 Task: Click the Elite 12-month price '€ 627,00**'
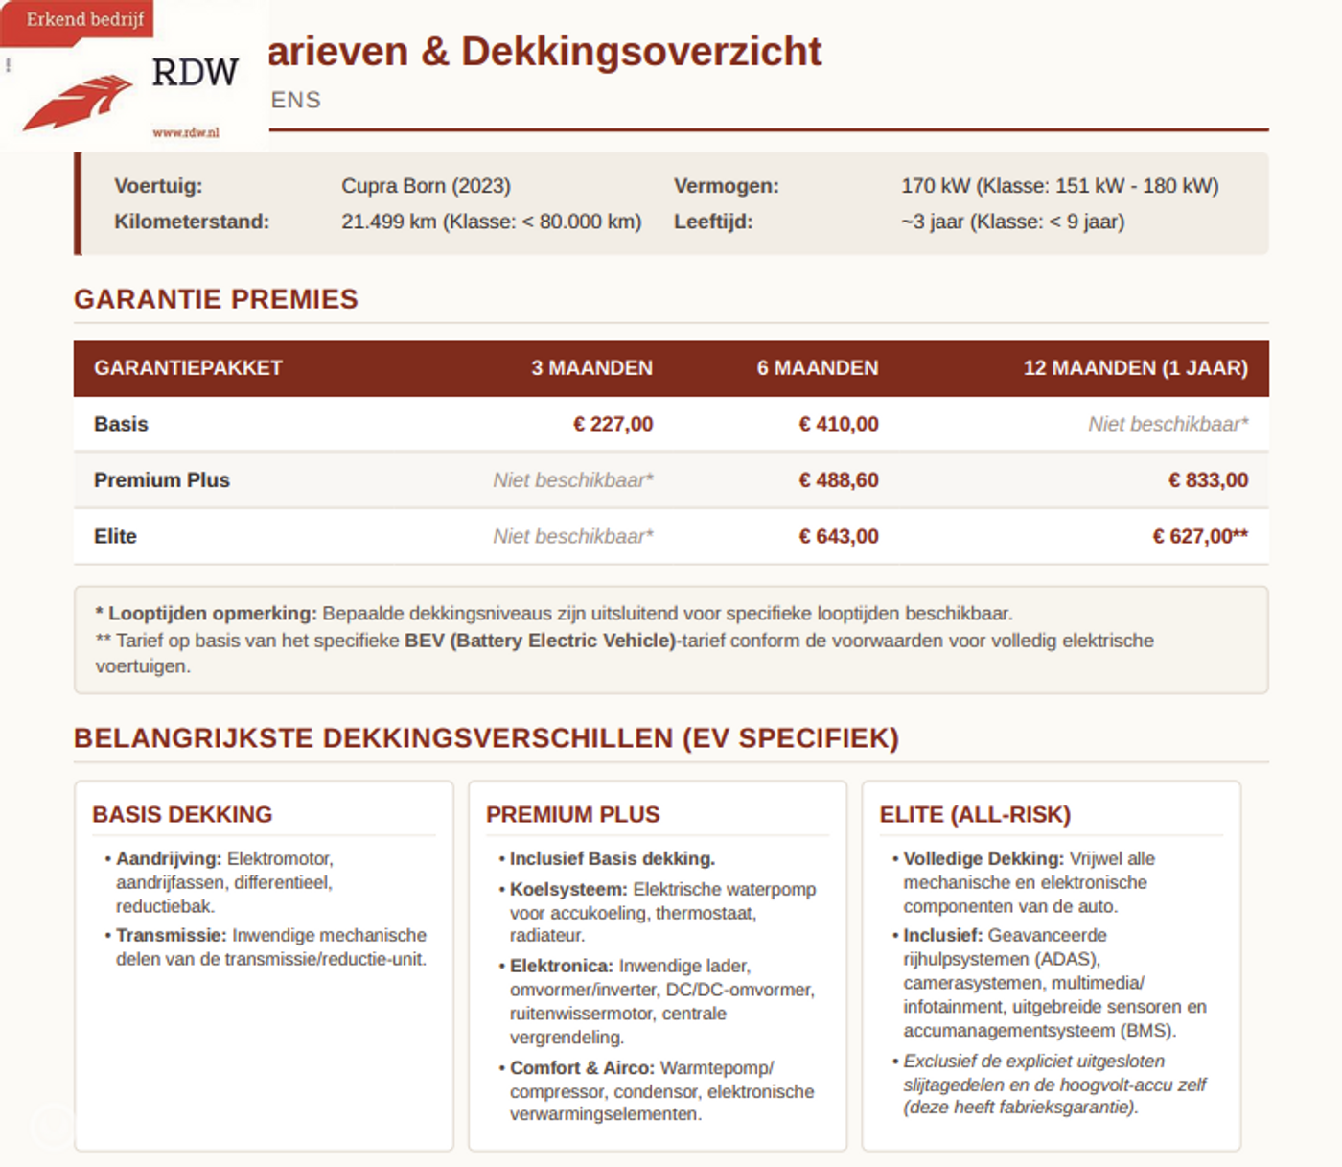[1200, 536]
